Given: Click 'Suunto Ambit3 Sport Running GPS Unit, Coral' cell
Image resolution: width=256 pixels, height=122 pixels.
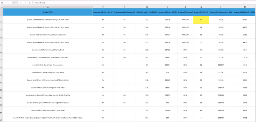Looking at the screenshot, I should 48,110.
